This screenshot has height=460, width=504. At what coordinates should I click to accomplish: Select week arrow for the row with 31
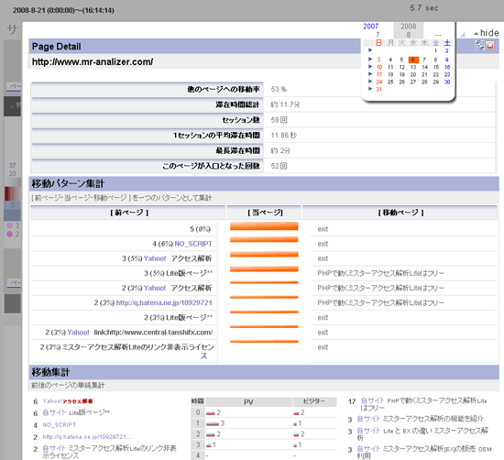point(370,89)
